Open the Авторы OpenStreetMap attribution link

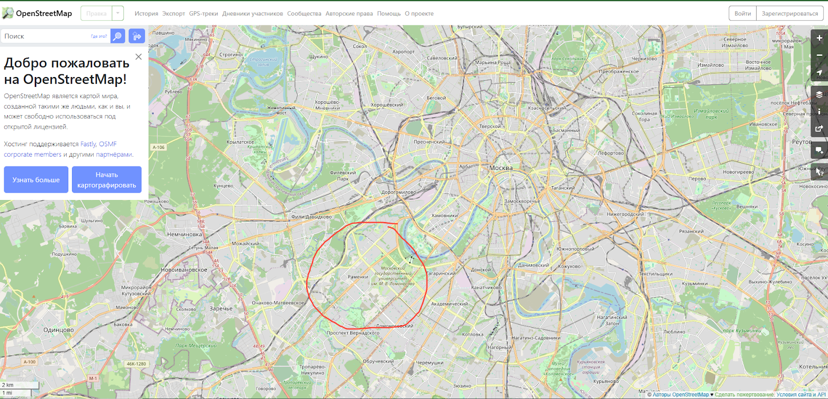click(x=681, y=394)
